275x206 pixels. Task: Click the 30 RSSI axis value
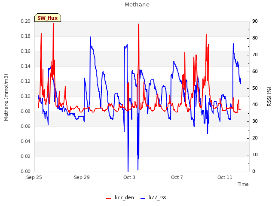tap(255, 121)
